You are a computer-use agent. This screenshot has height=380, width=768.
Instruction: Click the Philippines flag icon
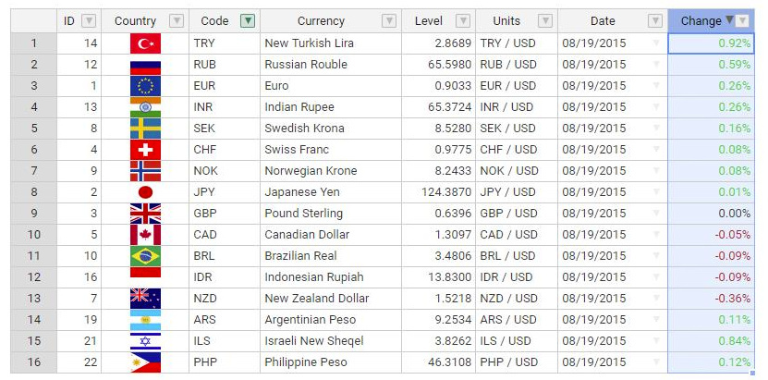point(145,362)
